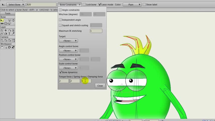Click the 'Min/max (degrees)' label
The height and width of the screenshot is (121, 215).
68,14
